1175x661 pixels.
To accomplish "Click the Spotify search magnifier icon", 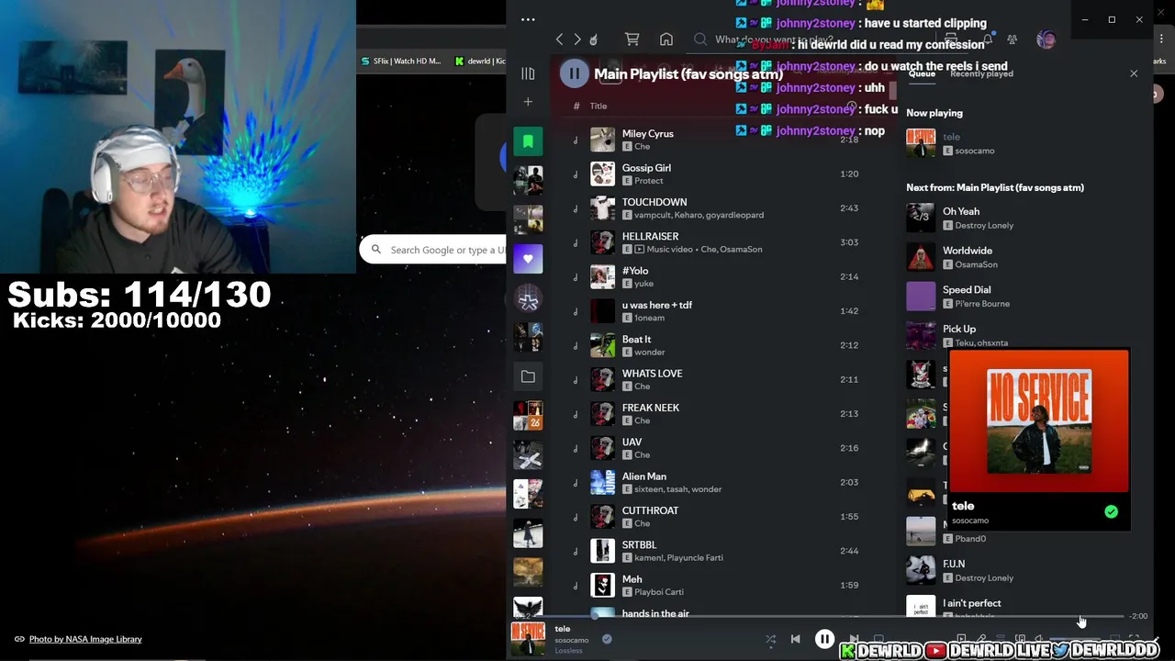I will coord(700,39).
